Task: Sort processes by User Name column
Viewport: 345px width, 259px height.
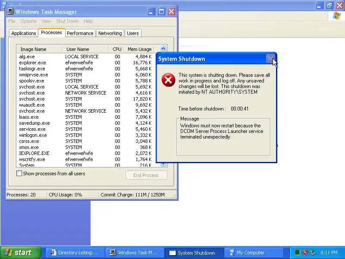Action: [x=85, y=49]
